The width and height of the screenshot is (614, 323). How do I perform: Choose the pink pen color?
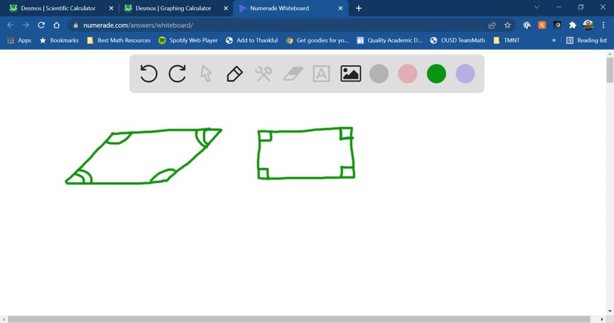click(x=408, y=74)
